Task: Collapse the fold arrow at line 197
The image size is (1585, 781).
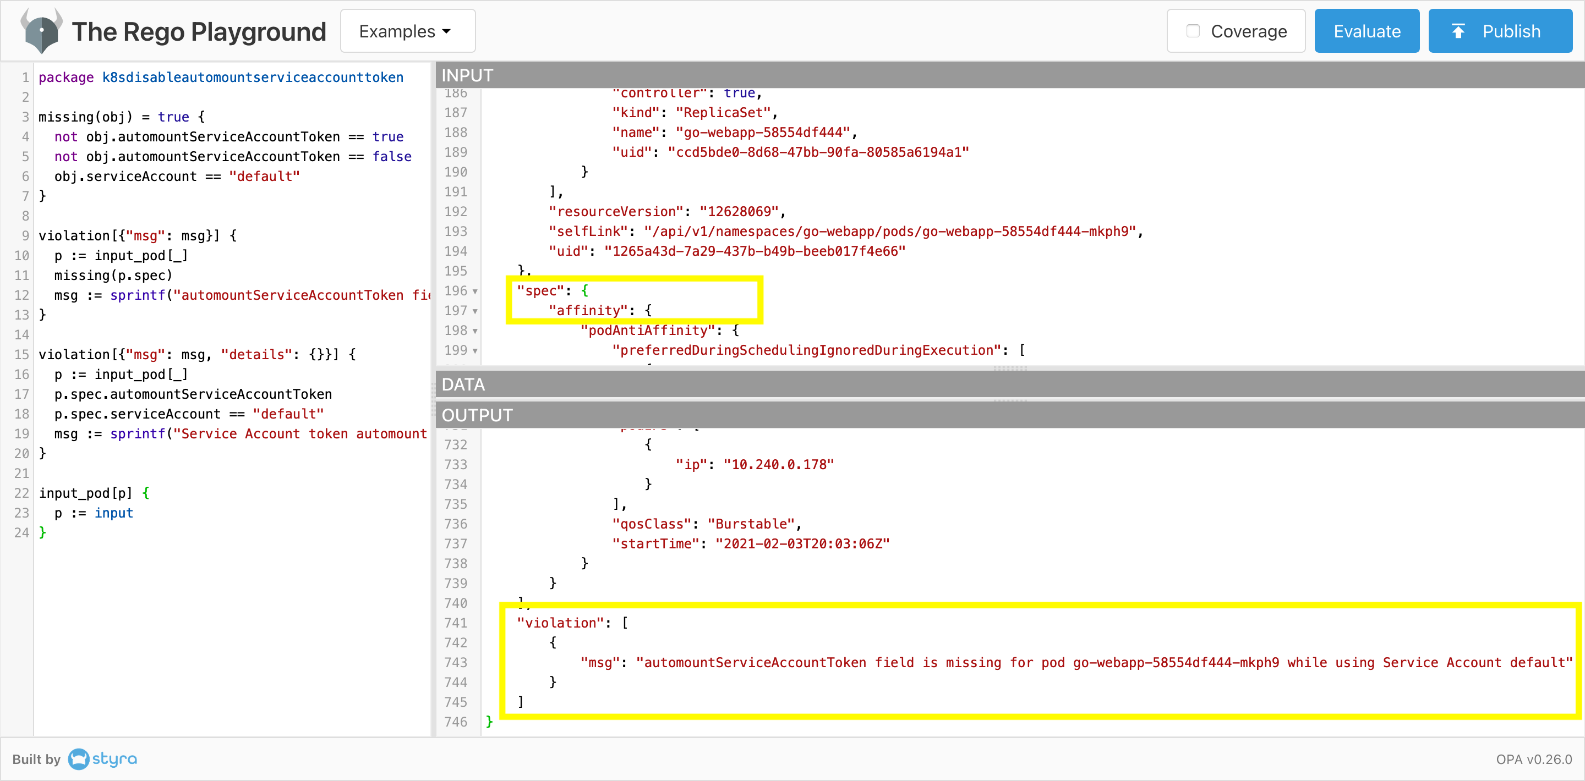Action: pos(475,311)
